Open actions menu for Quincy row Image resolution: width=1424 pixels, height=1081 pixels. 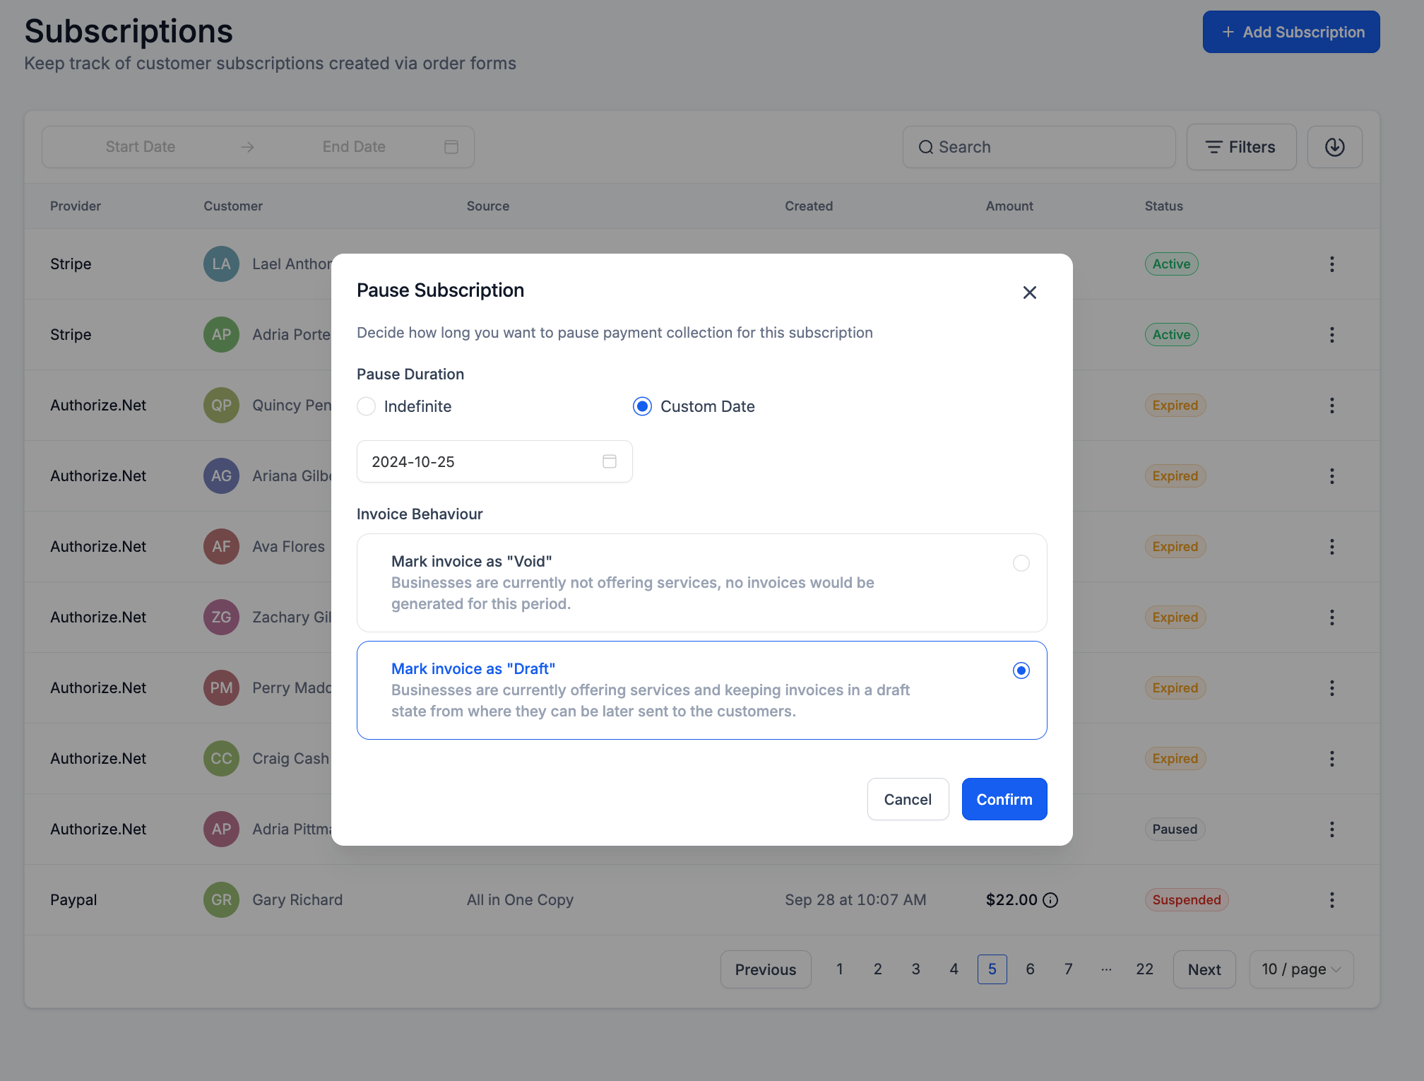click(1332, 406)
